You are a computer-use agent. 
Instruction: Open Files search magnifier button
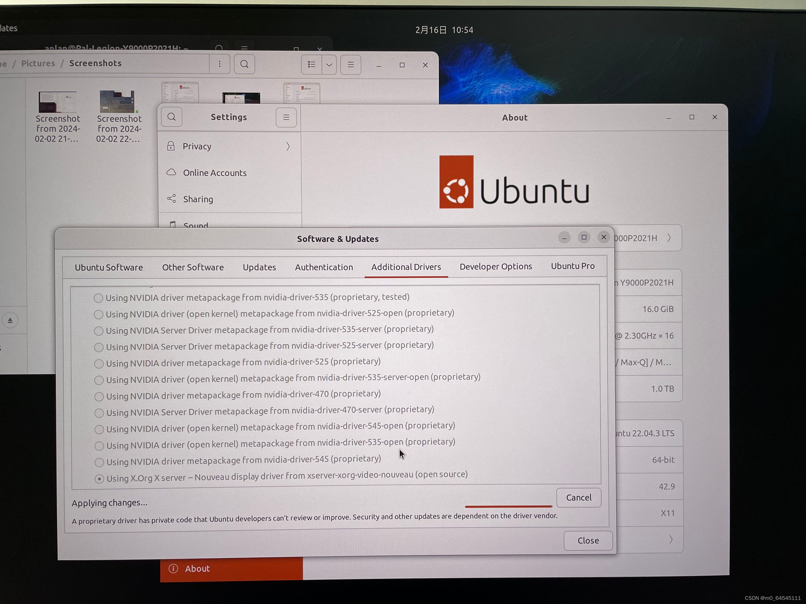point(244,64)
